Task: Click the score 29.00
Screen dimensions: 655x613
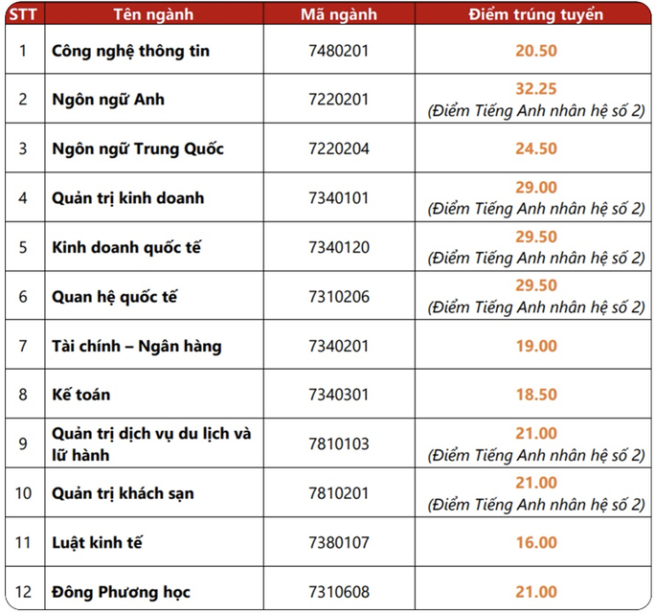Action: coord(536,187)
